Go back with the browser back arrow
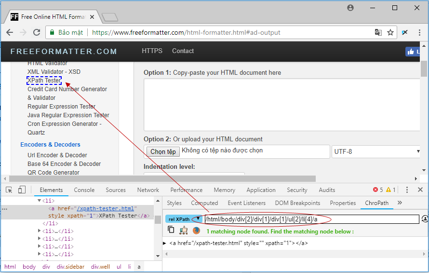Screen dimensions: 429x273 [x=10, y=32]
